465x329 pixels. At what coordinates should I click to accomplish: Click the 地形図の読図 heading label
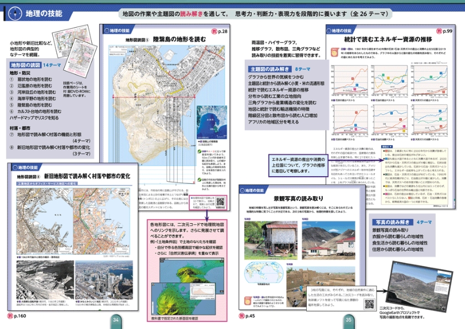25,65
